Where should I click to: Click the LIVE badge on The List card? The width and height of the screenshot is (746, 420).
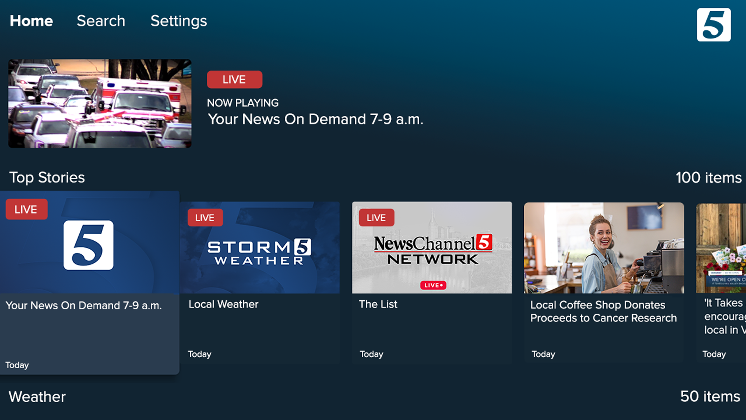[376, 218]
